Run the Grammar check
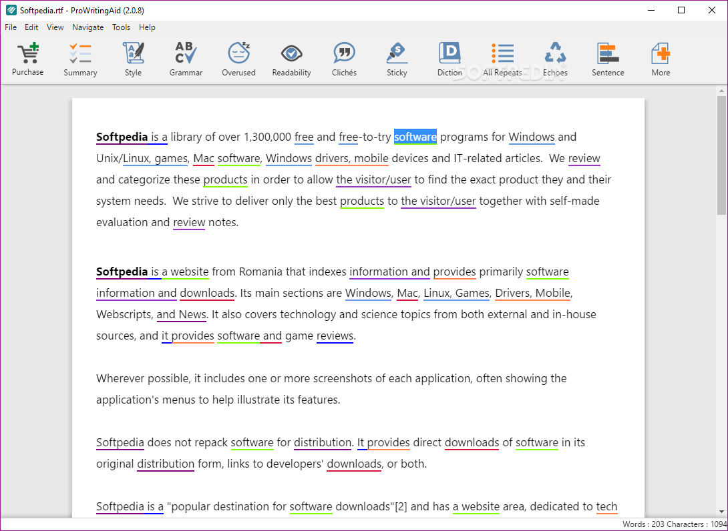Viewport: 728px width, 531px height. pyautogui.click(x=186, y=59)
